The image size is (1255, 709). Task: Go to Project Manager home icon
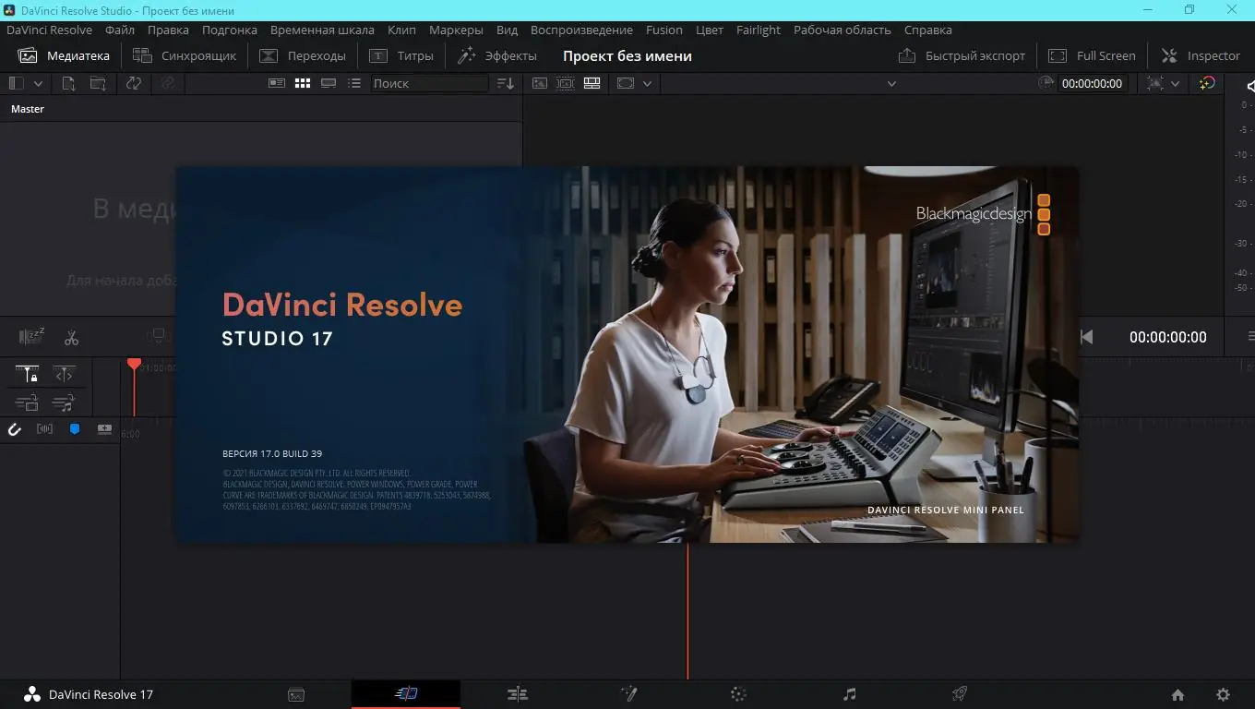tap(1177, 694)
